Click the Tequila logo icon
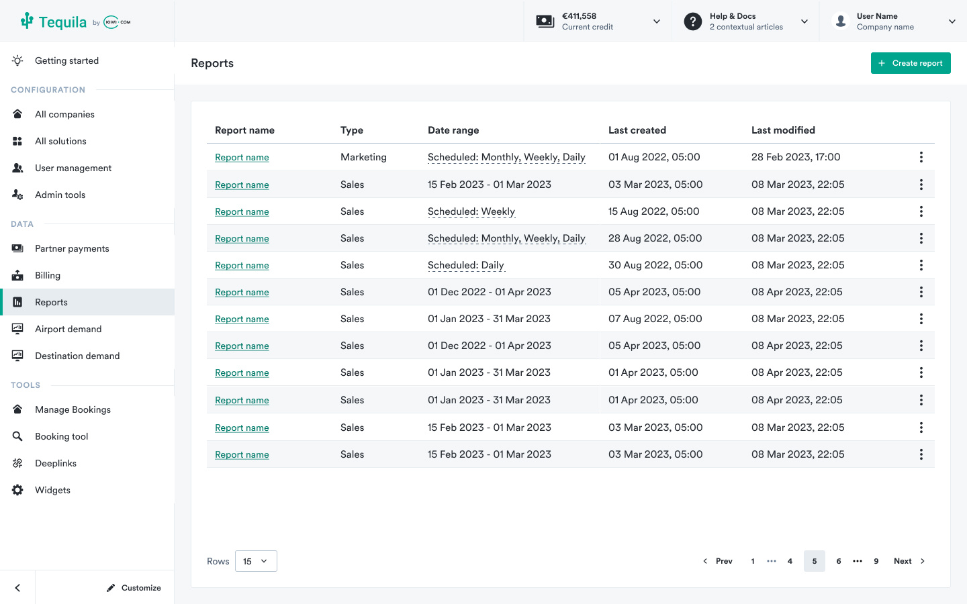This screenshot has width=967, height=604. pyautogui.click(x=27, y=21)
